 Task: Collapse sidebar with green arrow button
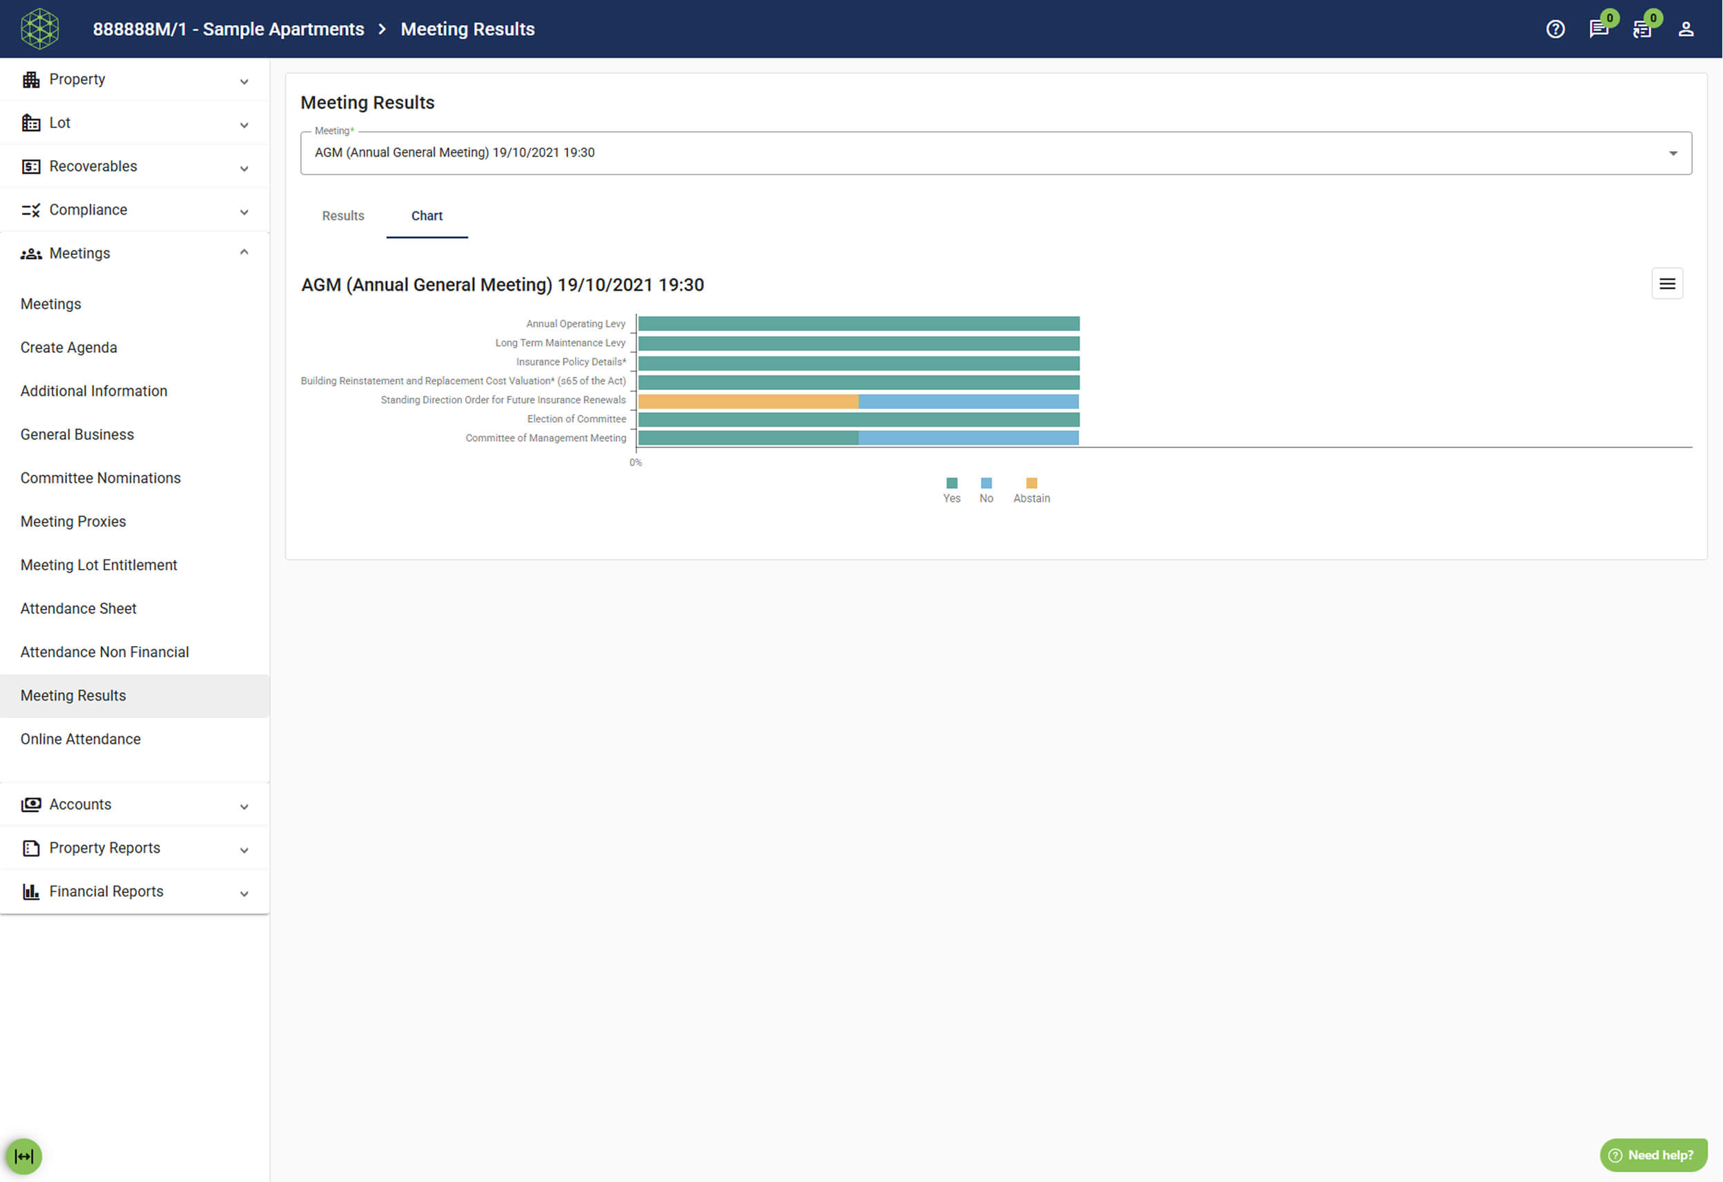(23, 1155)
